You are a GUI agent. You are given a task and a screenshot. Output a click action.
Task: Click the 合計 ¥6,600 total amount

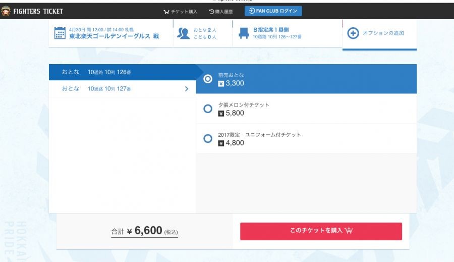pos(145,231)
